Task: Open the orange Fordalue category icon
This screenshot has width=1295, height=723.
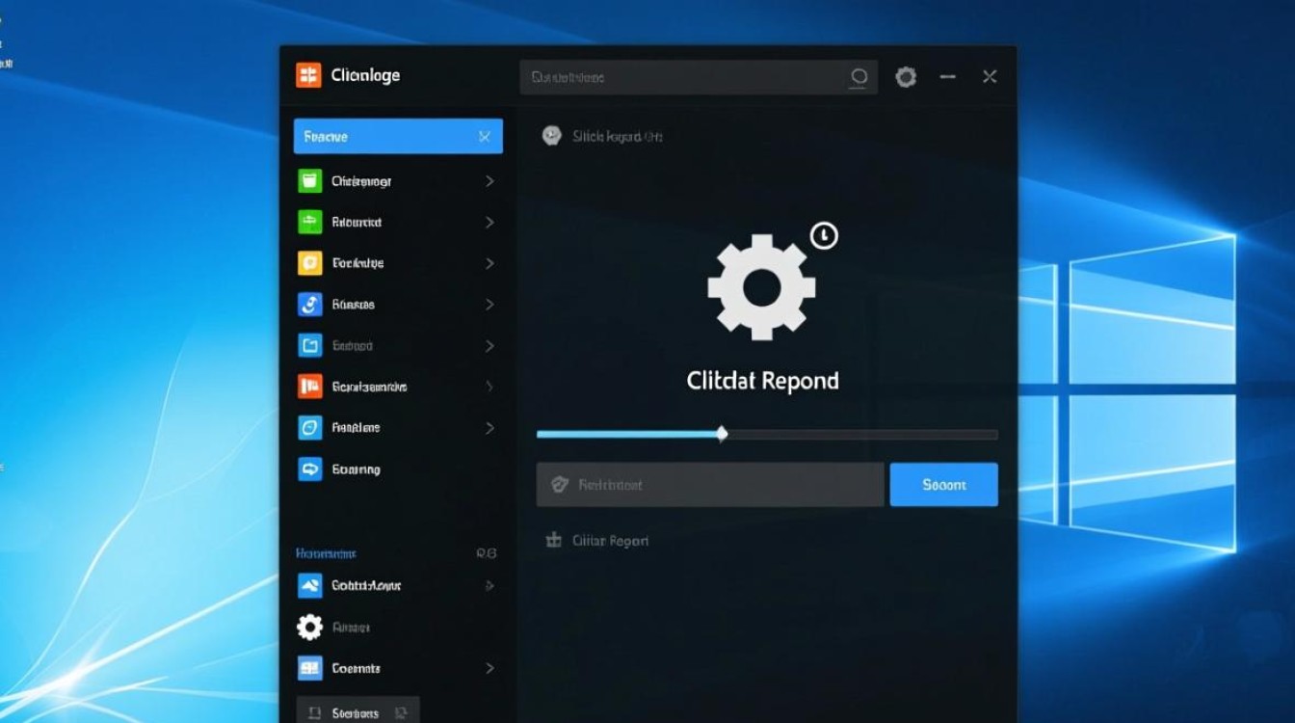Action: (310, 263)
